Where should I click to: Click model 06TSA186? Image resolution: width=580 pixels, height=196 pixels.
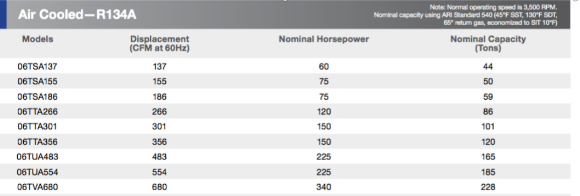point(37,97)
